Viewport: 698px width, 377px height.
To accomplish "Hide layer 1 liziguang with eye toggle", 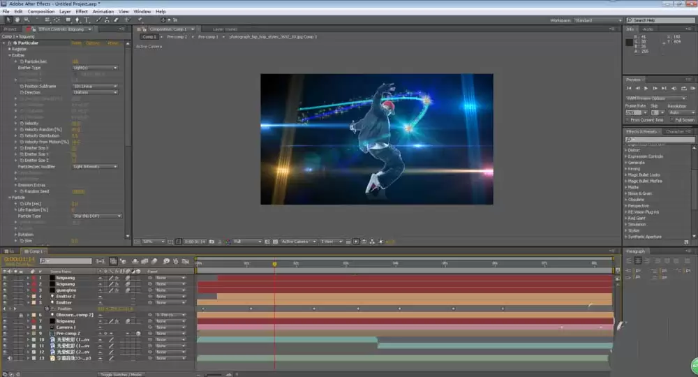I will click(x=5, y=278).
